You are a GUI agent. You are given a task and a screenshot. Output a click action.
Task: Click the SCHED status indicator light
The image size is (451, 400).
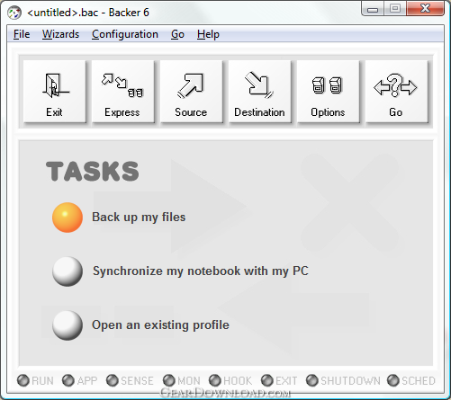(393, 380)
